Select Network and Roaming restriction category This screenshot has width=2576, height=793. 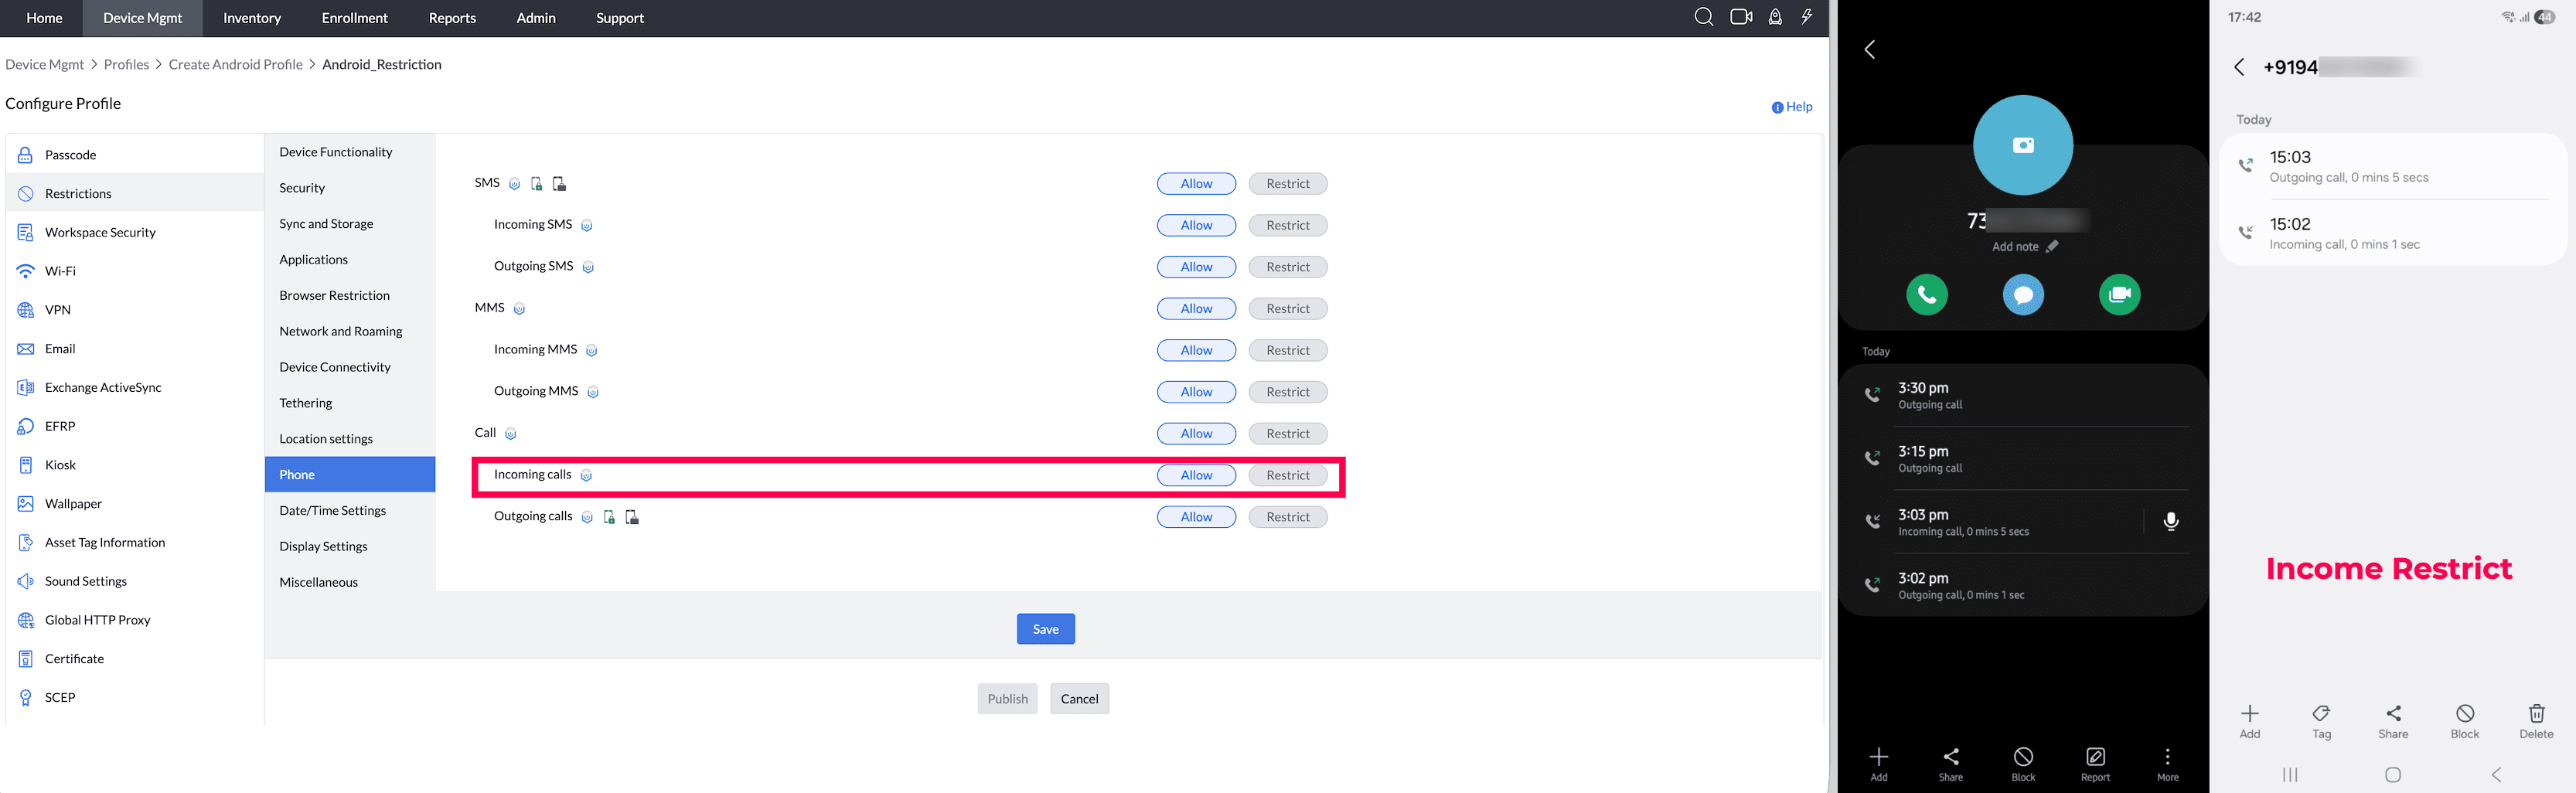pos(341,331)
